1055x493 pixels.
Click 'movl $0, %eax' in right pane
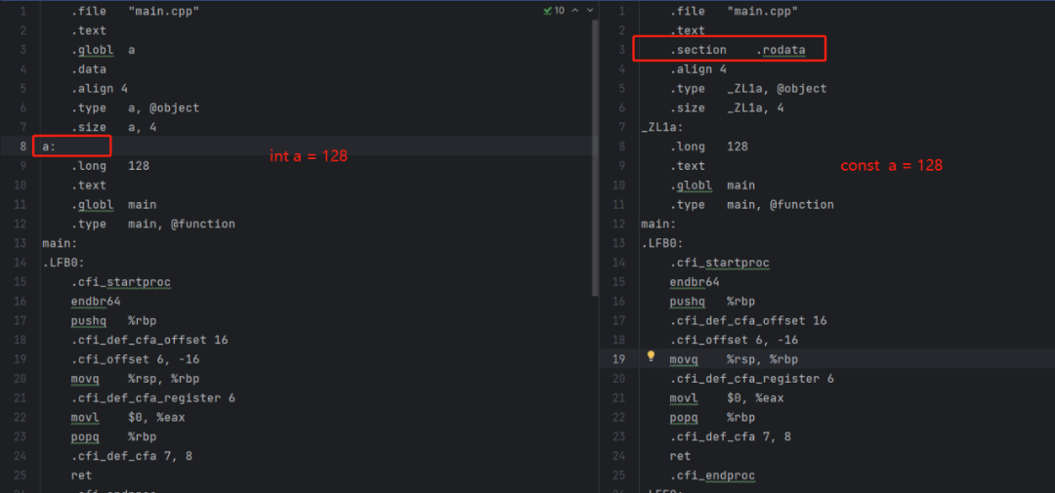point(727,398)
